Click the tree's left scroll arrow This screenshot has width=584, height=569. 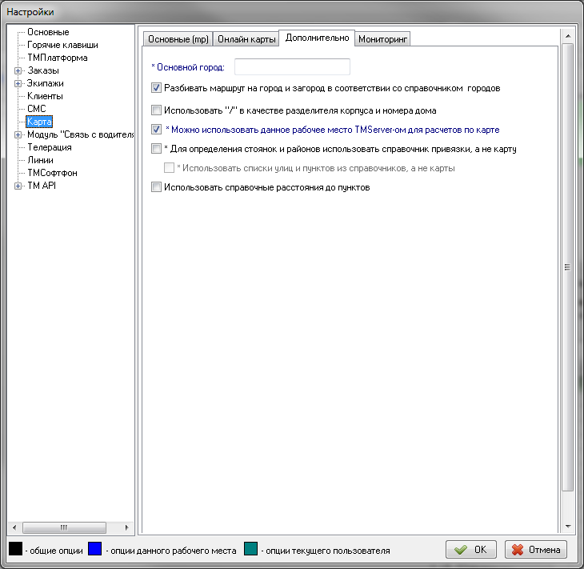click(14, 527)
